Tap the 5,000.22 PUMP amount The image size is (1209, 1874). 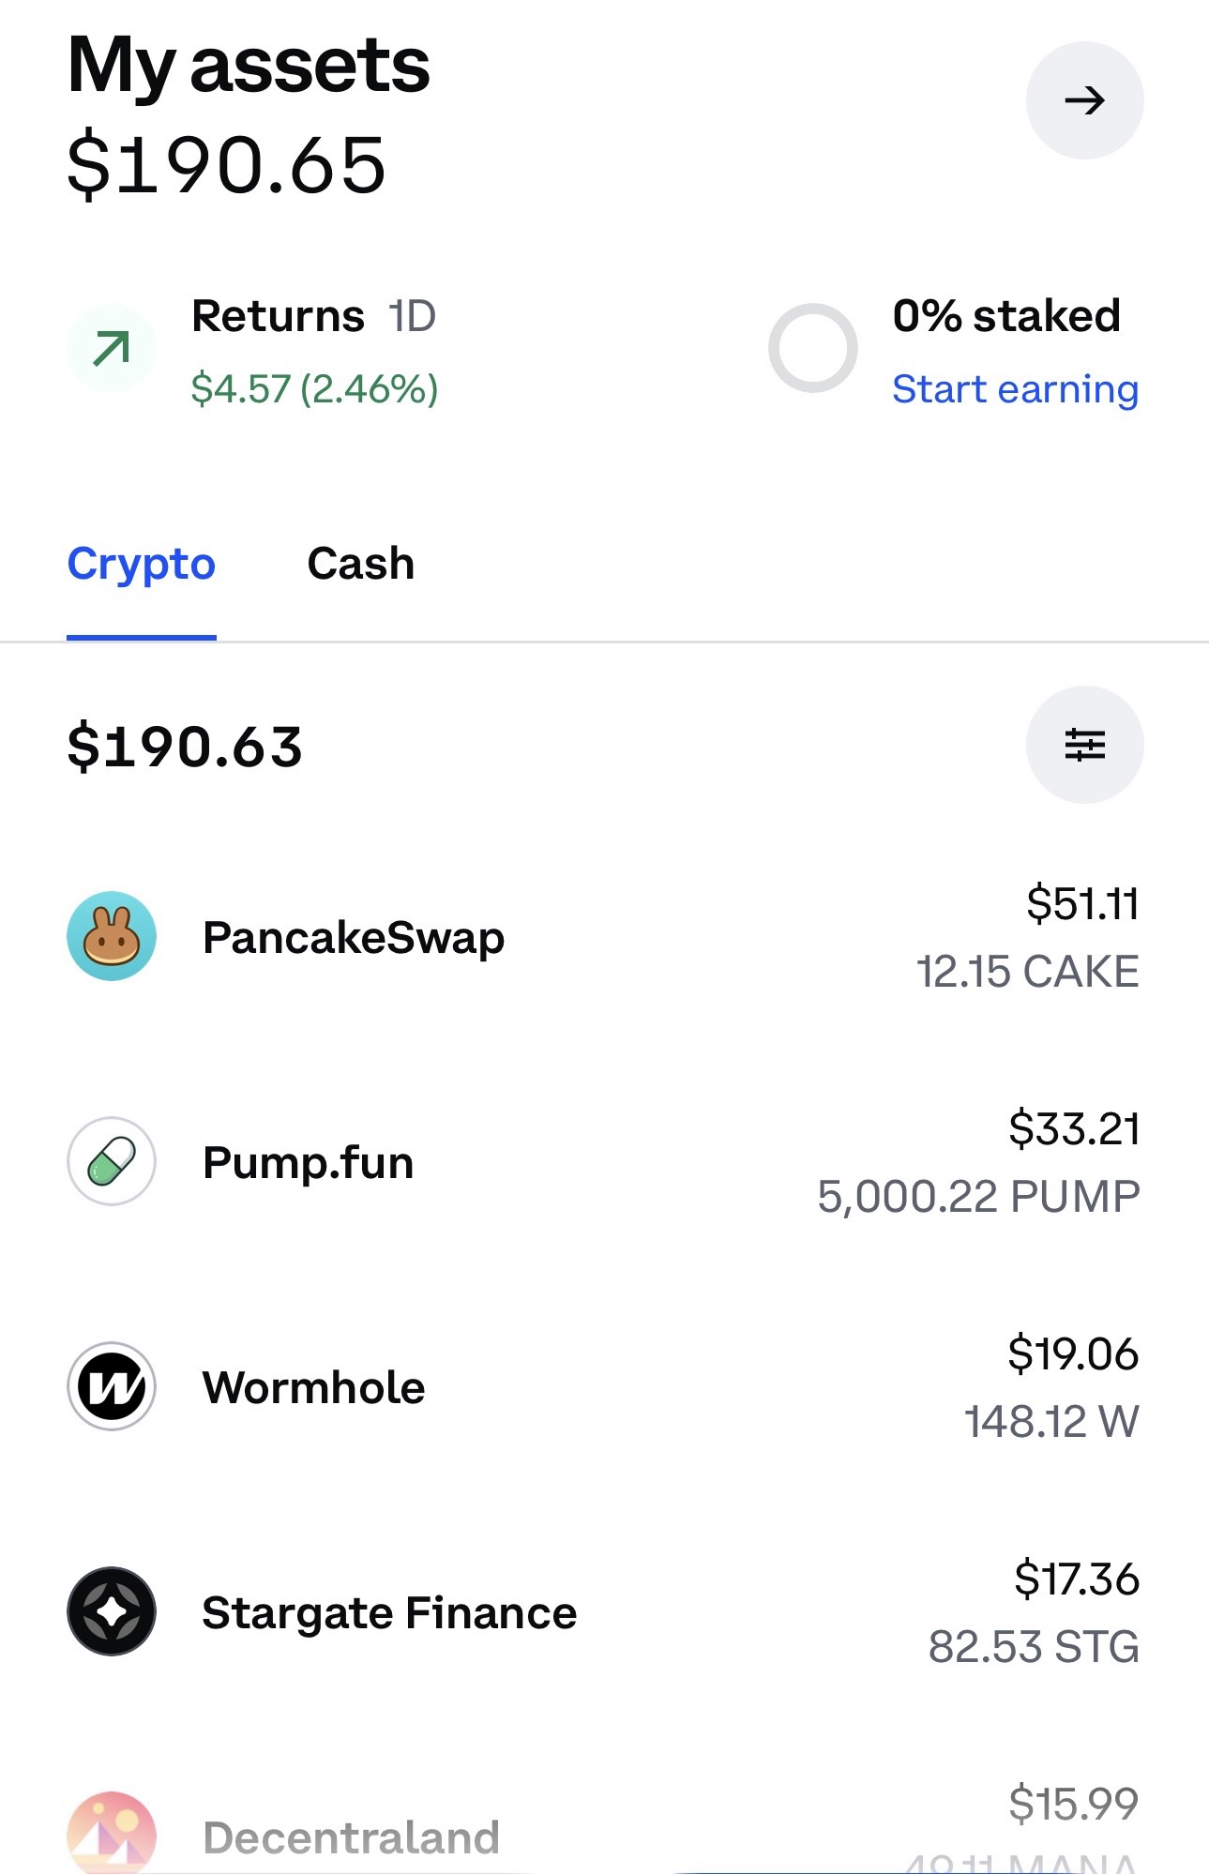[978, 1197]
